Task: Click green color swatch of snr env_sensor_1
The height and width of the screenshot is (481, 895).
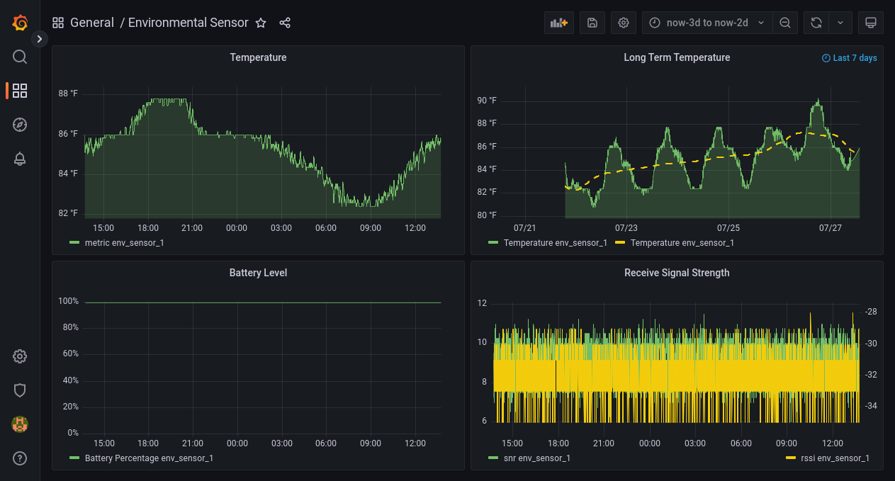Action: (493, 458)
